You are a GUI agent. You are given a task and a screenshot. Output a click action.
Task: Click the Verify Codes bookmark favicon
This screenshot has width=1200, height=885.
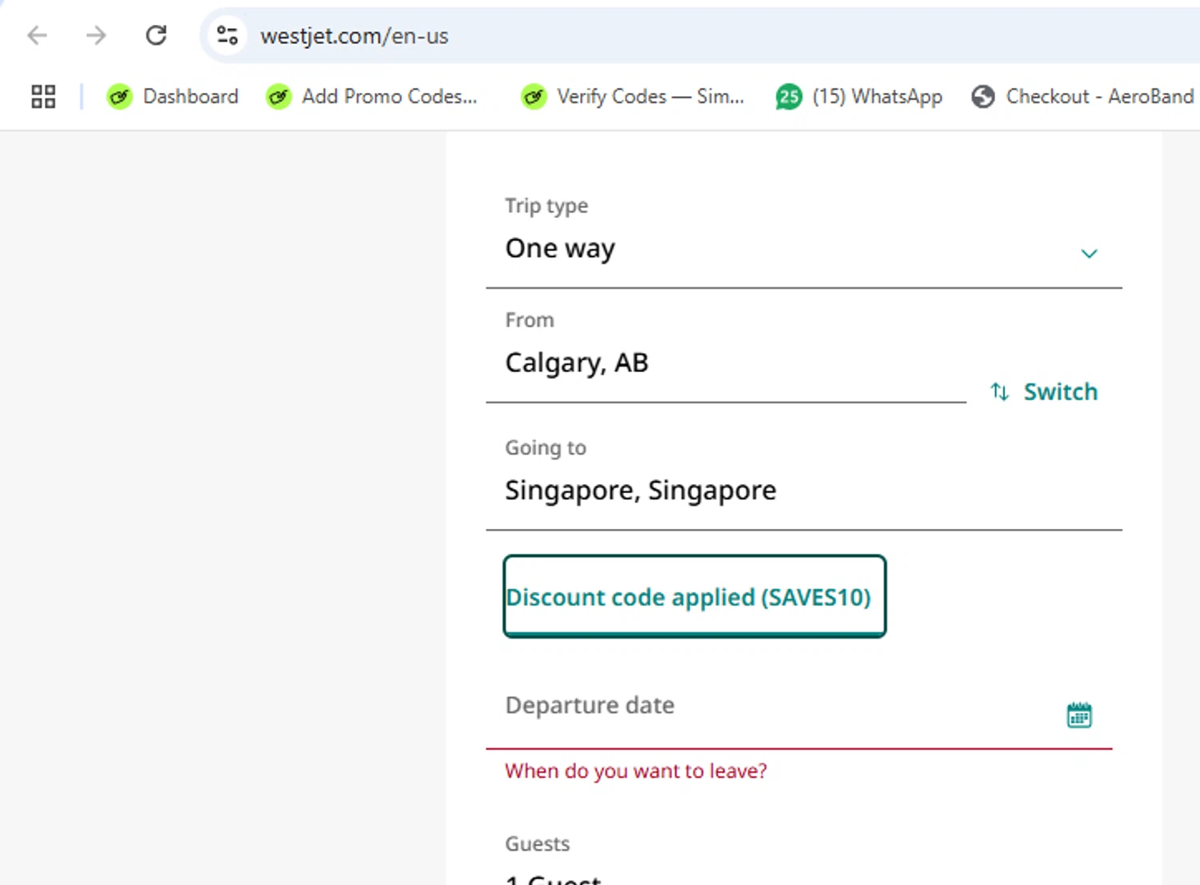pos(534,97)
